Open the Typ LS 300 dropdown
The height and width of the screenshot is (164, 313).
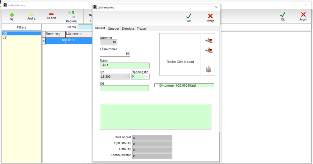click(x=115, y=77)
